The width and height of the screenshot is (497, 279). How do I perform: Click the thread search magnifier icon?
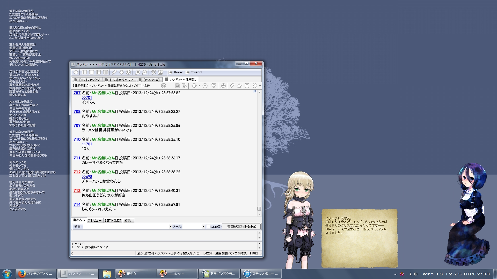point(223,86)
